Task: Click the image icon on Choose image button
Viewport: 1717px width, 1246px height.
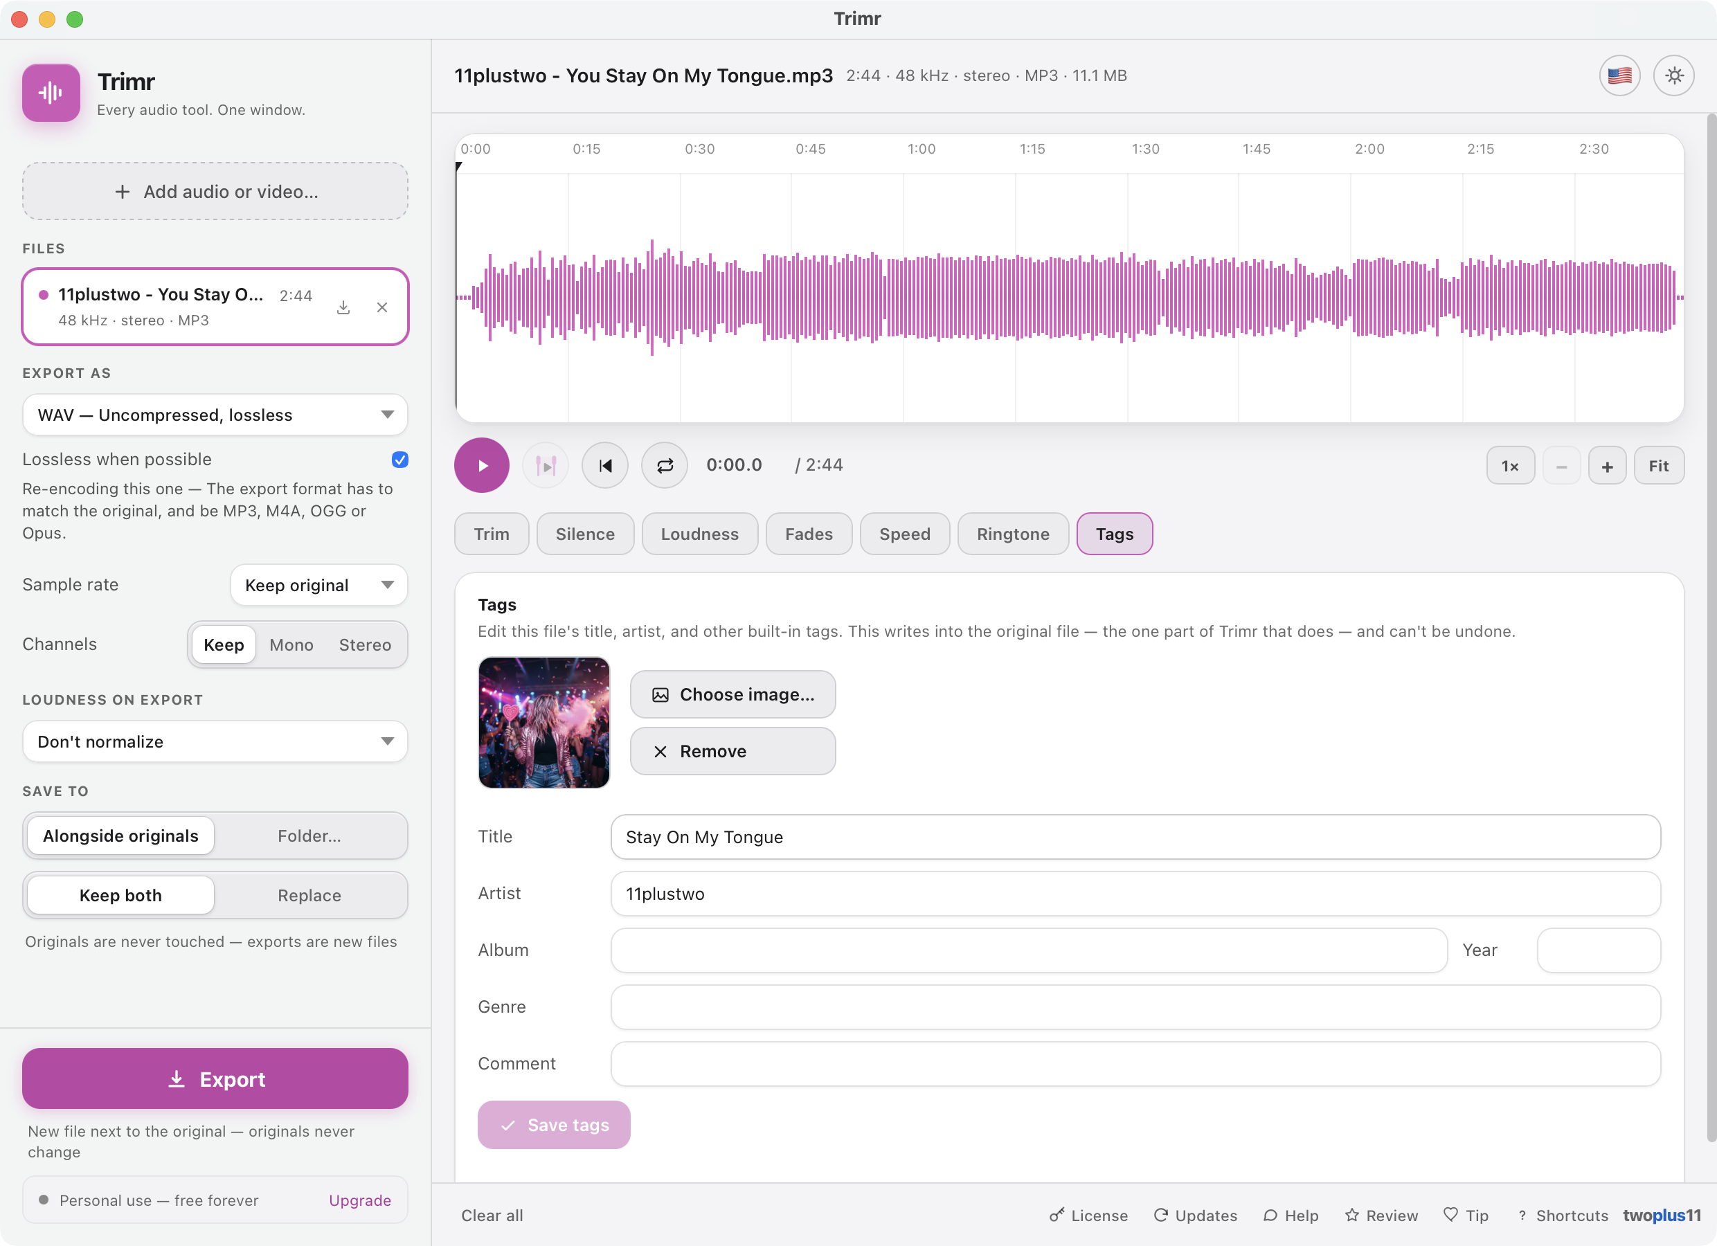Action: pos(660,695)
